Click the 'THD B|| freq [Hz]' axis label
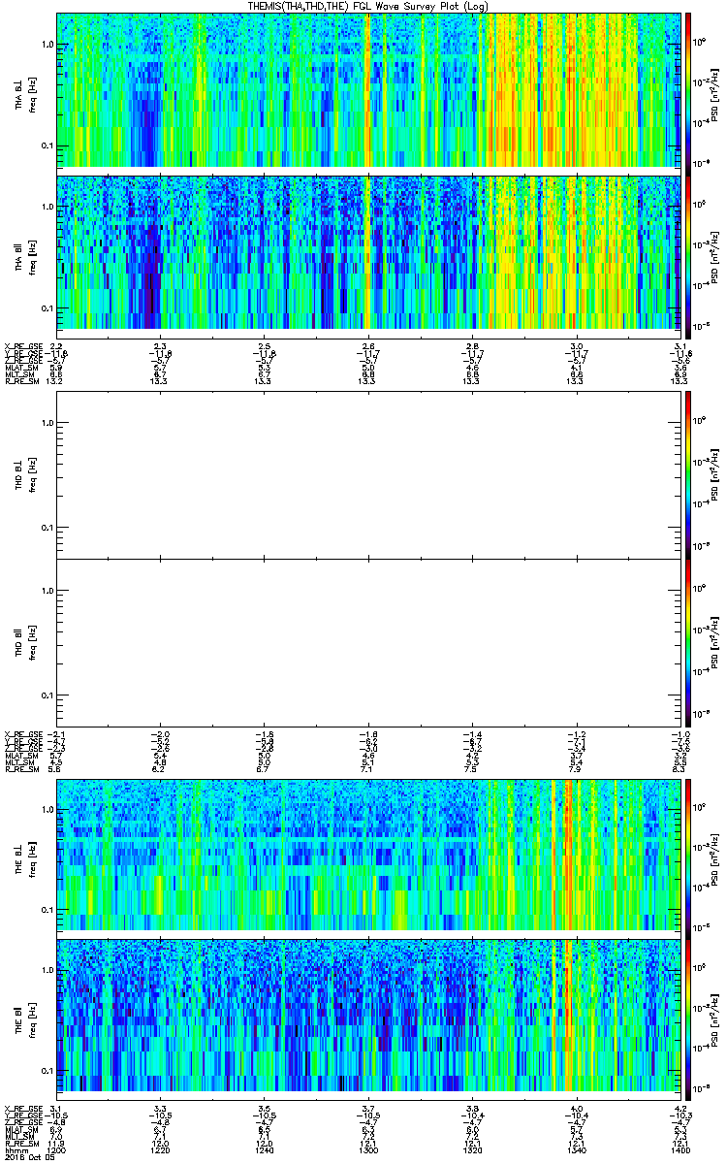 click(x=25, y=642)
